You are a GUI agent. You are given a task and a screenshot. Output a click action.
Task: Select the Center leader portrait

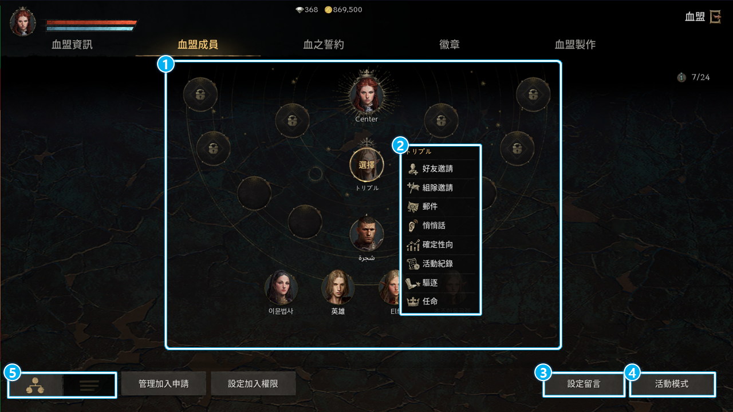pyautogui.click(x=366, y=95)
